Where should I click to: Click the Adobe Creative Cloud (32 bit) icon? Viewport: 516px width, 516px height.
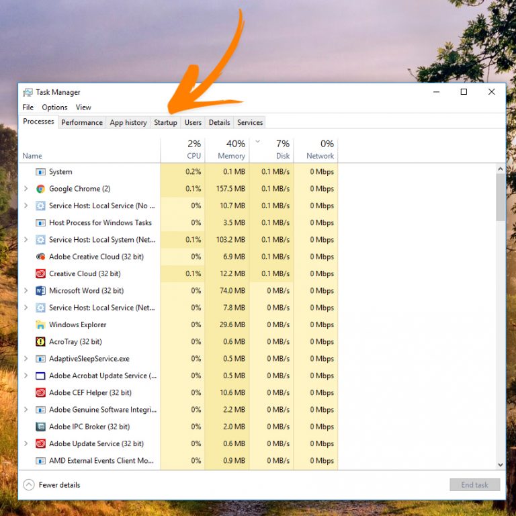(x=40, y=257)
